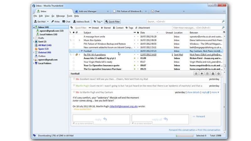Toggle the Contact quick filter
This screenshot has width=251, height=141.
[x=118, y=28]
